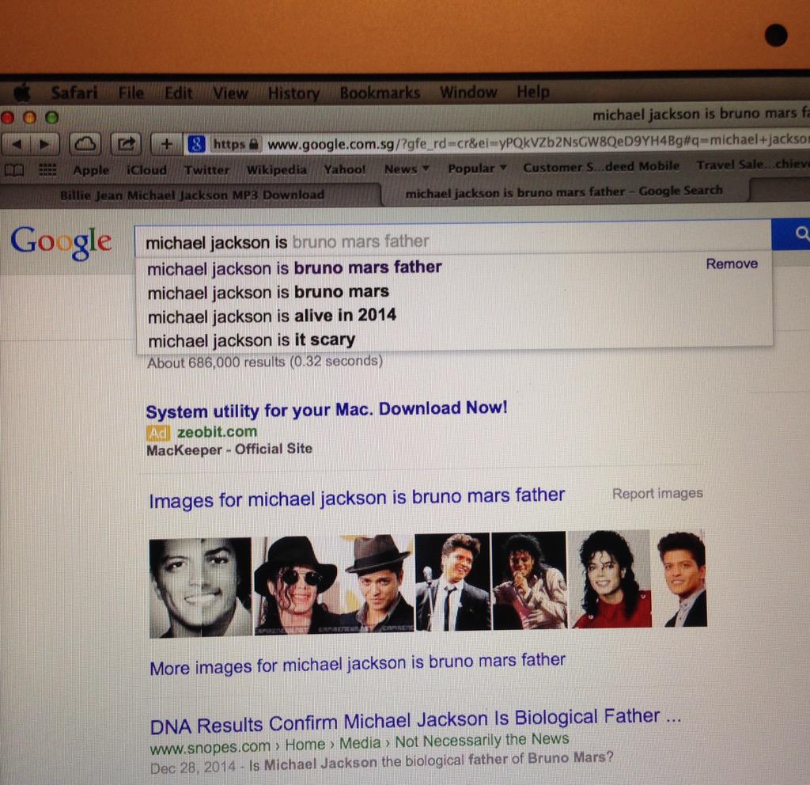Viewport: 810px width, 785px height.
Task: Click 'About 686,000 results' text
Action: (264, 362)
